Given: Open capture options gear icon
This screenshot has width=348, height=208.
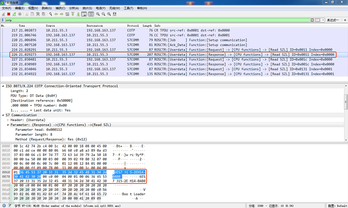Looking at the screenshot, I should (x=21, y=14).
